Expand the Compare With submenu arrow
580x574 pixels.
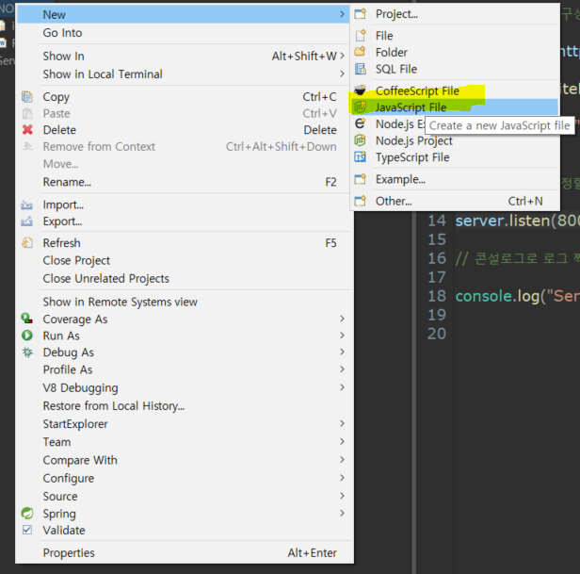pos(342,460)
